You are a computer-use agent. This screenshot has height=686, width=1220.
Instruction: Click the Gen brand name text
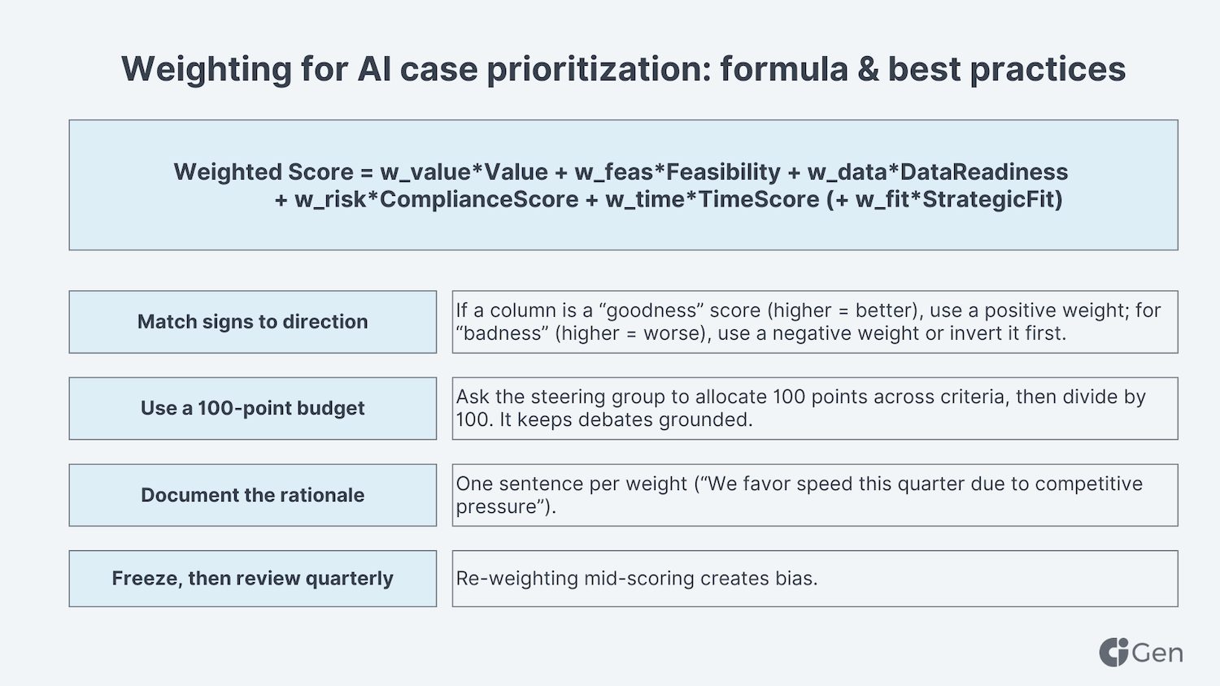coord(1157,653)
